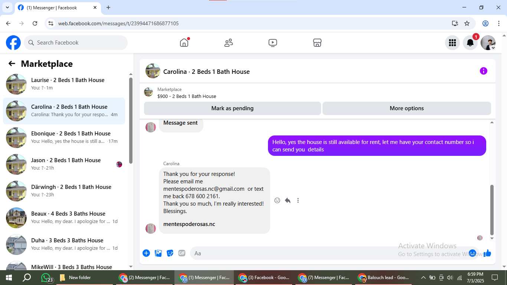507x285 pixels.
Task: Bookmark this page with the star
Action: pyautogui.click(x=467, y=23)
